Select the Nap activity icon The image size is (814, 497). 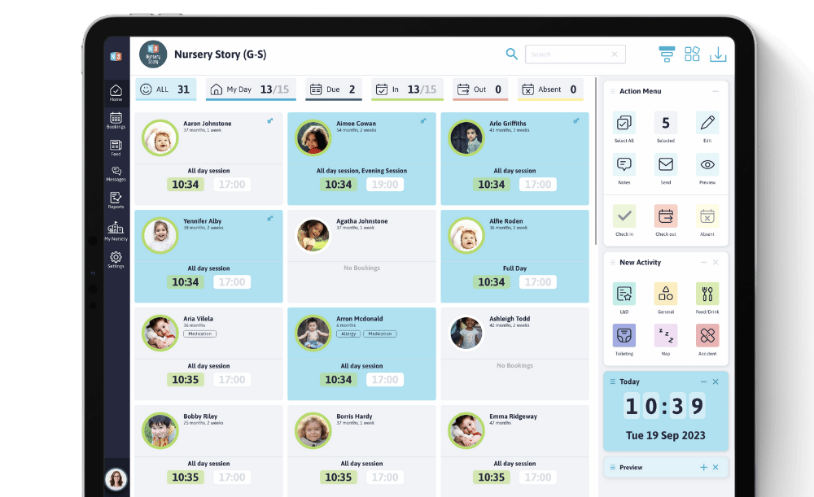tap(666, 336)
